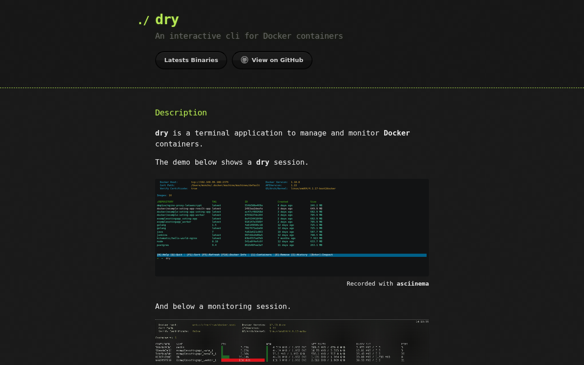Click [1]:Containers in the demo status bar
This screenshot has width=584, height=365.
[261, 255]
